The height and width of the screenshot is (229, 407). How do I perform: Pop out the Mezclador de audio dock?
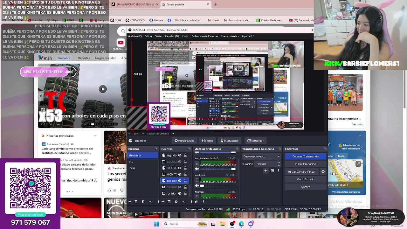(x=237, y=149)
